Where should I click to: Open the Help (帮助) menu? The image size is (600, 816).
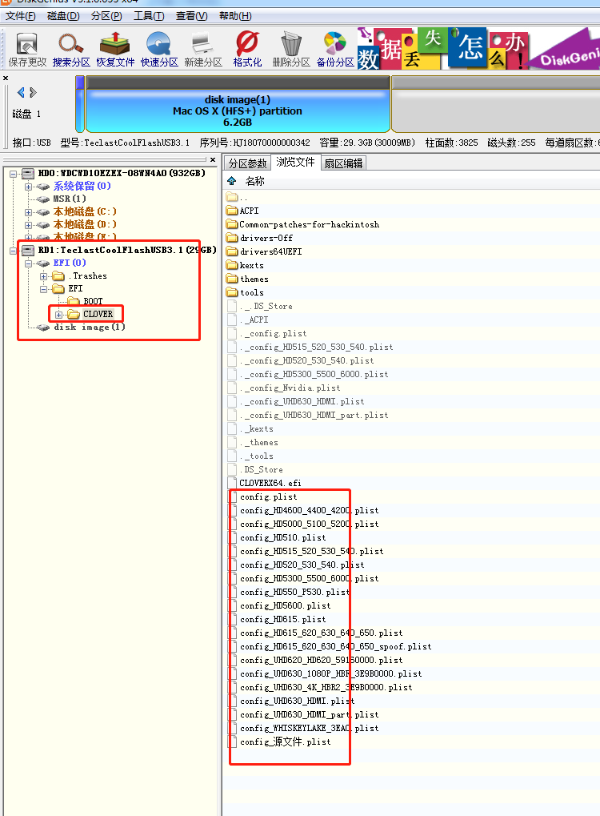pyautogui.click(x=235, y=16)
